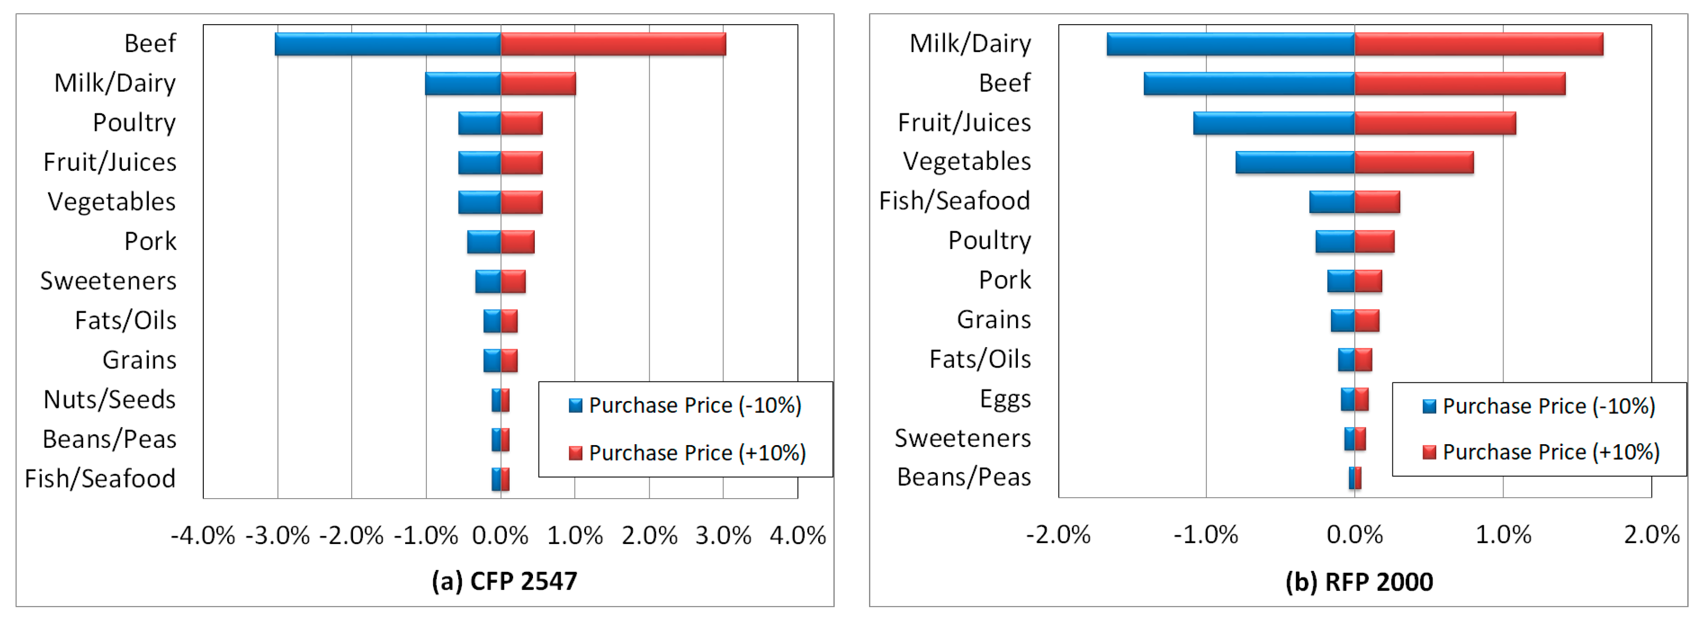Click the -4.0% axis tick label
This screenshot has width=1695, height=625.
(x=203, y=536)
